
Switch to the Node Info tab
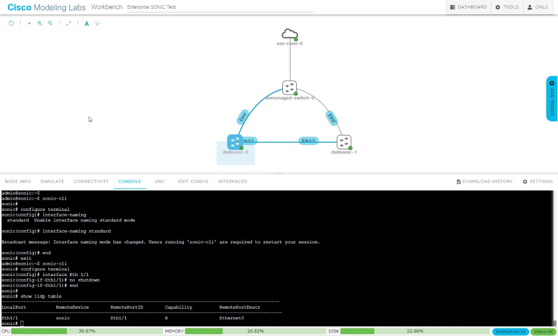coord(18,181)
